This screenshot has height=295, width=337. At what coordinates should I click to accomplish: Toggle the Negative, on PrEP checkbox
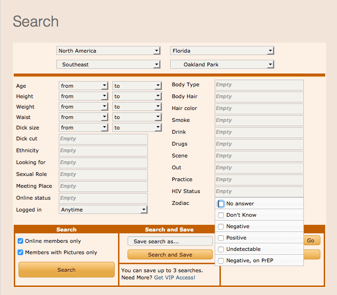pyautogui.click(x=221, y=261)
